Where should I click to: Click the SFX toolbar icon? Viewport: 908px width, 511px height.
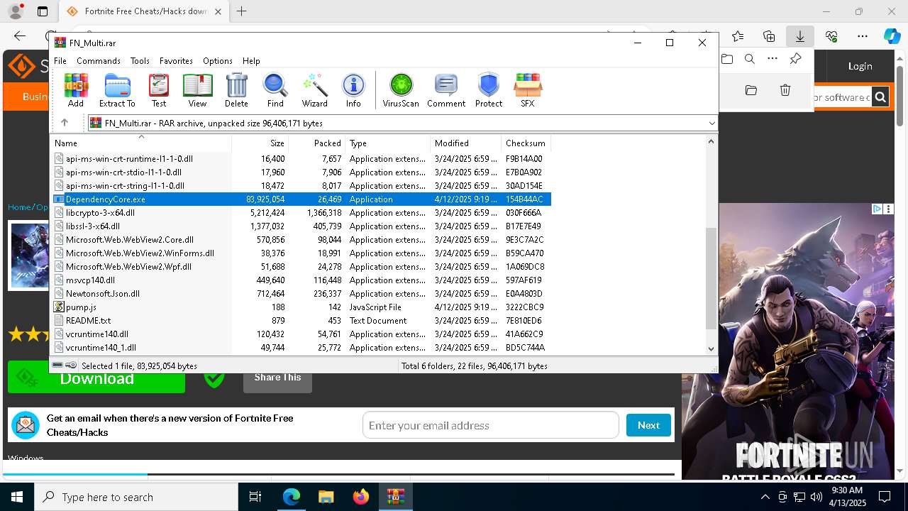[x=528, y=90]
